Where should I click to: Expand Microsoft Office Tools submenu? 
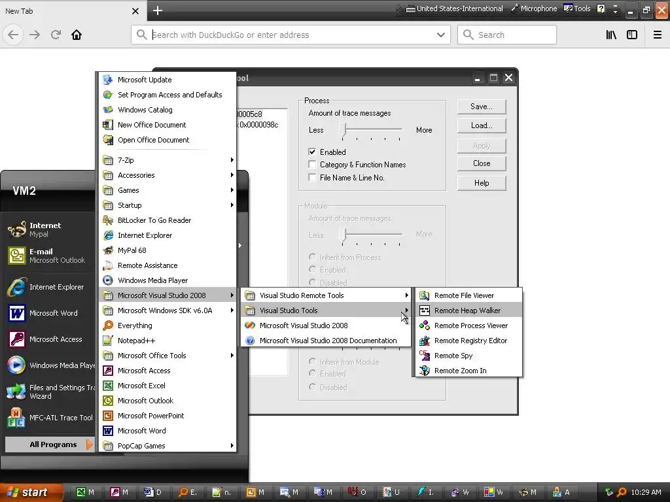pyautogui.click(x=167, y=356)
